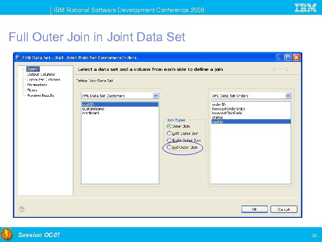
Task: Click the Cancel button
Action: click(x=284, y=209)
